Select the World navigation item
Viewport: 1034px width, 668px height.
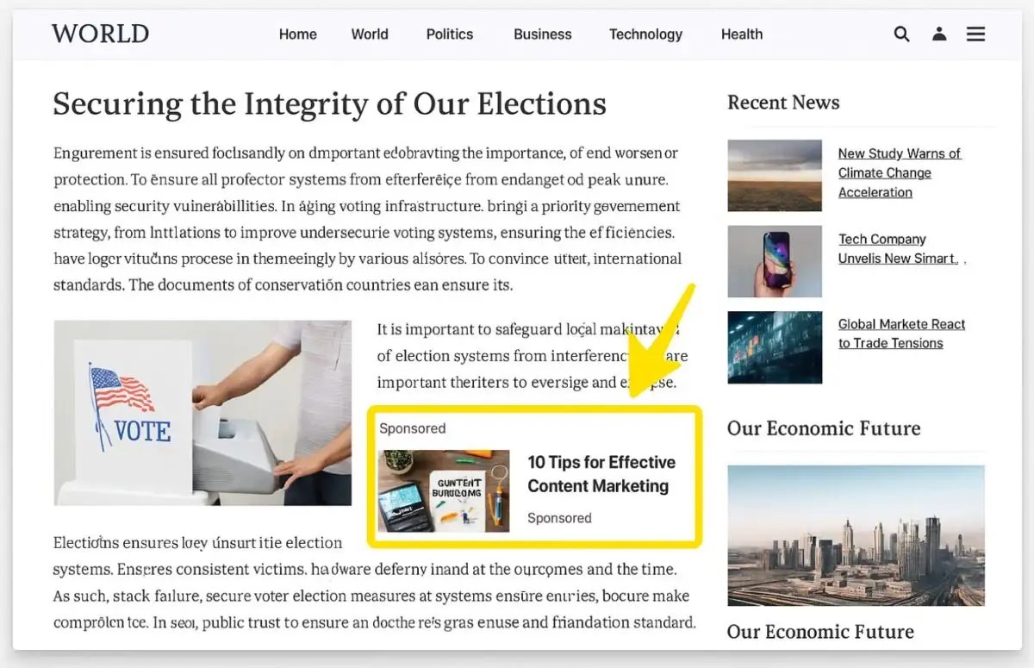tap(370, 34)
